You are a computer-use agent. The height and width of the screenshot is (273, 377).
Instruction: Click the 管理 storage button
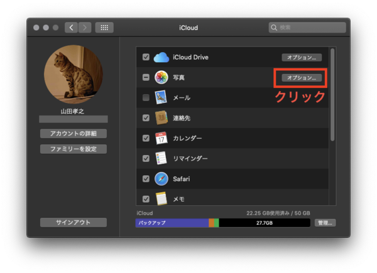[x=325, y=223]
